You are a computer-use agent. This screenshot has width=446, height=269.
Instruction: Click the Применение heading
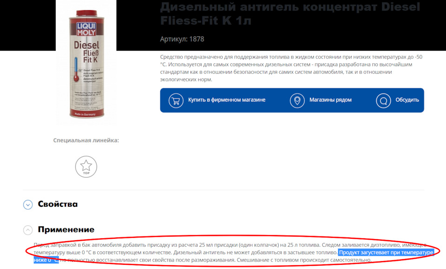66,230
